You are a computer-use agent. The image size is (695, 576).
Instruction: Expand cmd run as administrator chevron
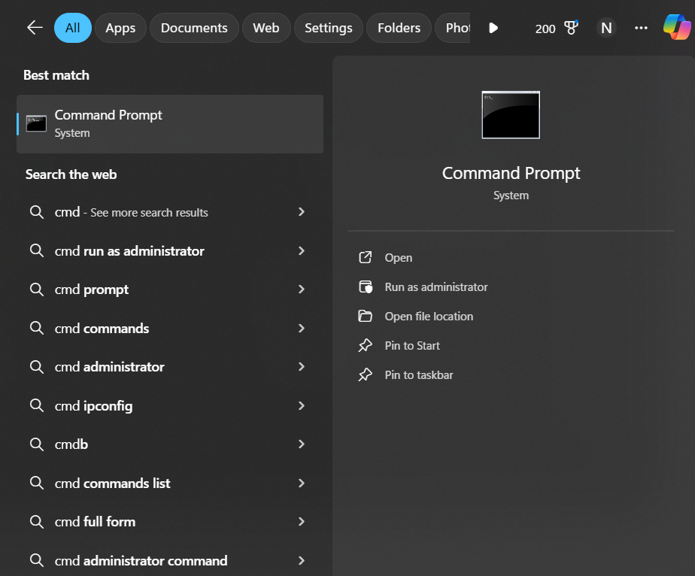tap(302, 251)
